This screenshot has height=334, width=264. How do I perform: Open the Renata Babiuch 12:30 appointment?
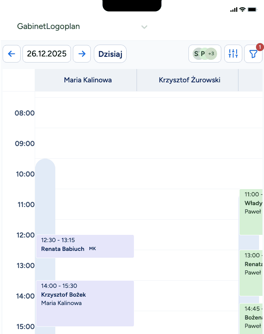(x=85, y=246)
